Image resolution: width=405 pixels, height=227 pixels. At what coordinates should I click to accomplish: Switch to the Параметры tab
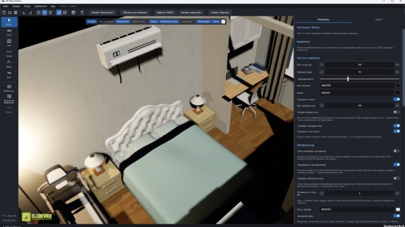coord(323,20)
